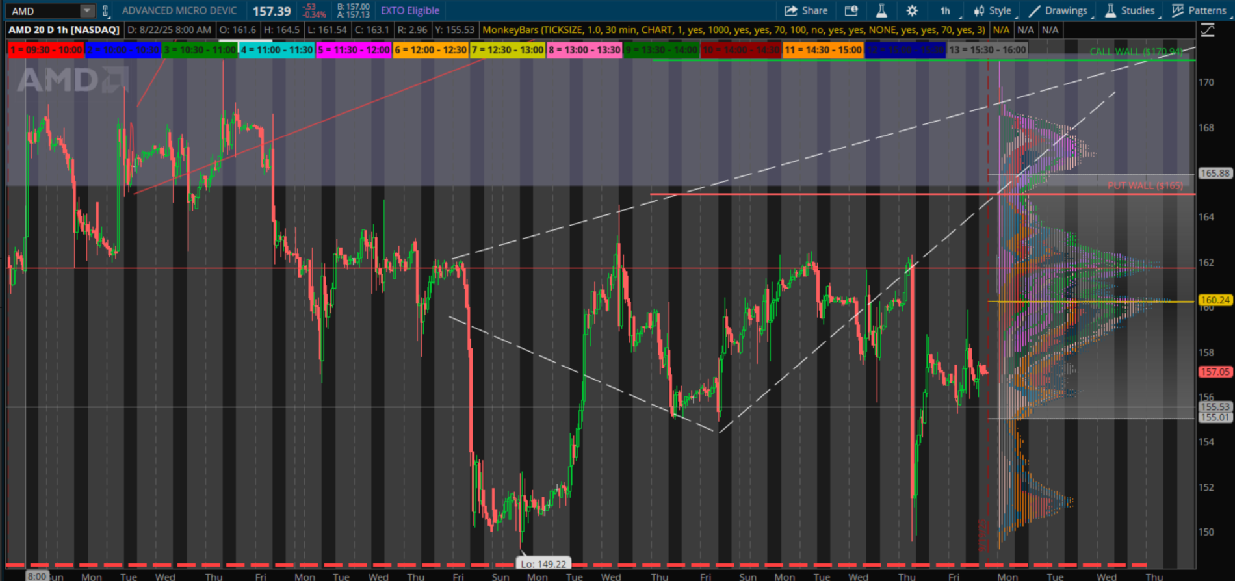Click the Lo: 149.22 price bubble
This screenshot has height=581, width=1235.
tap(544, 563)
